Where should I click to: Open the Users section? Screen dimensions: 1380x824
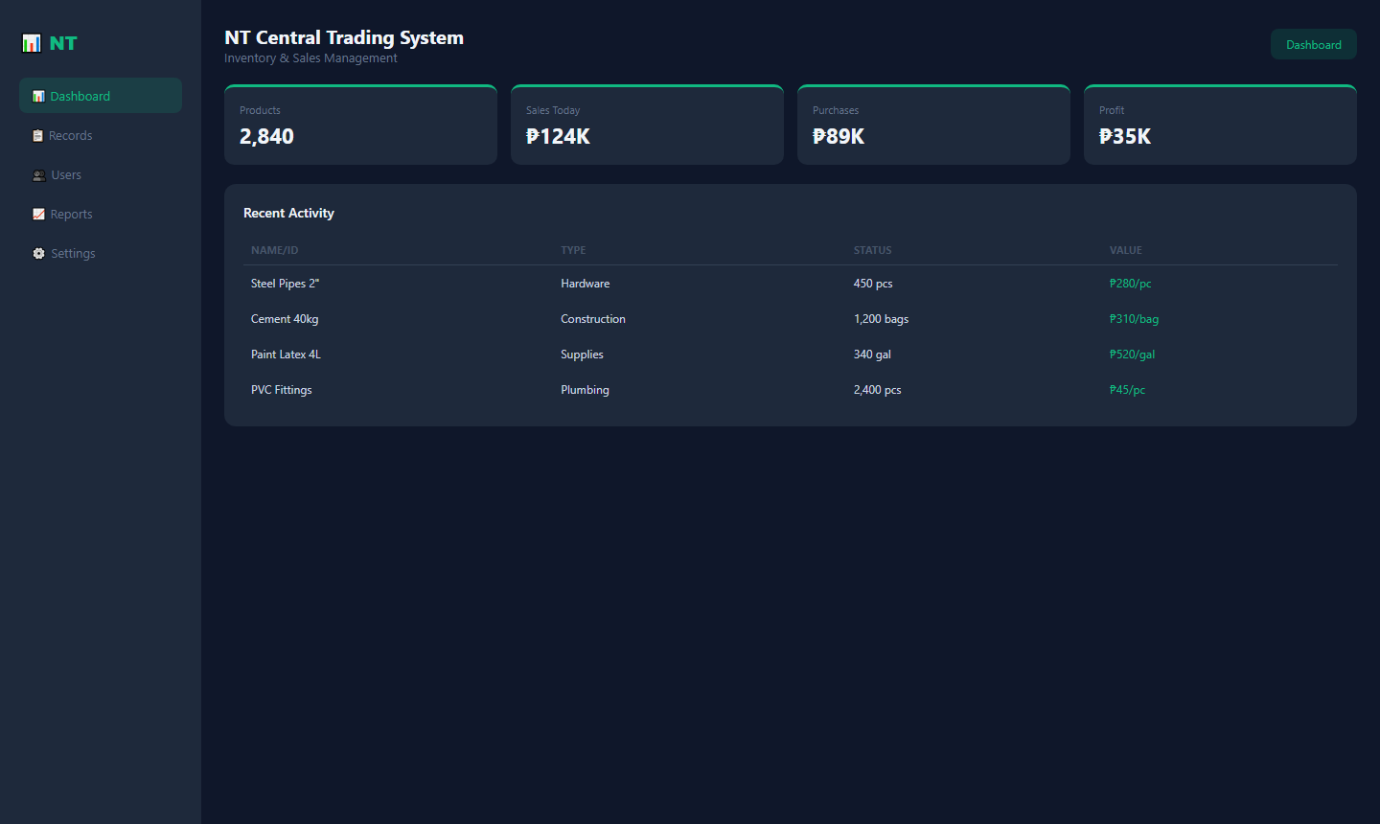(x=101, y=174)
